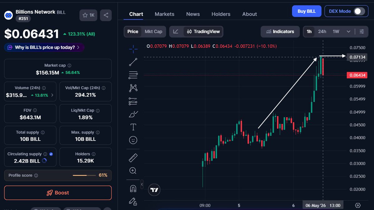Expand Volume (24h) details arrow
Image resolution: width=374 pixels, height=210 pixels.
click(52, 95)
